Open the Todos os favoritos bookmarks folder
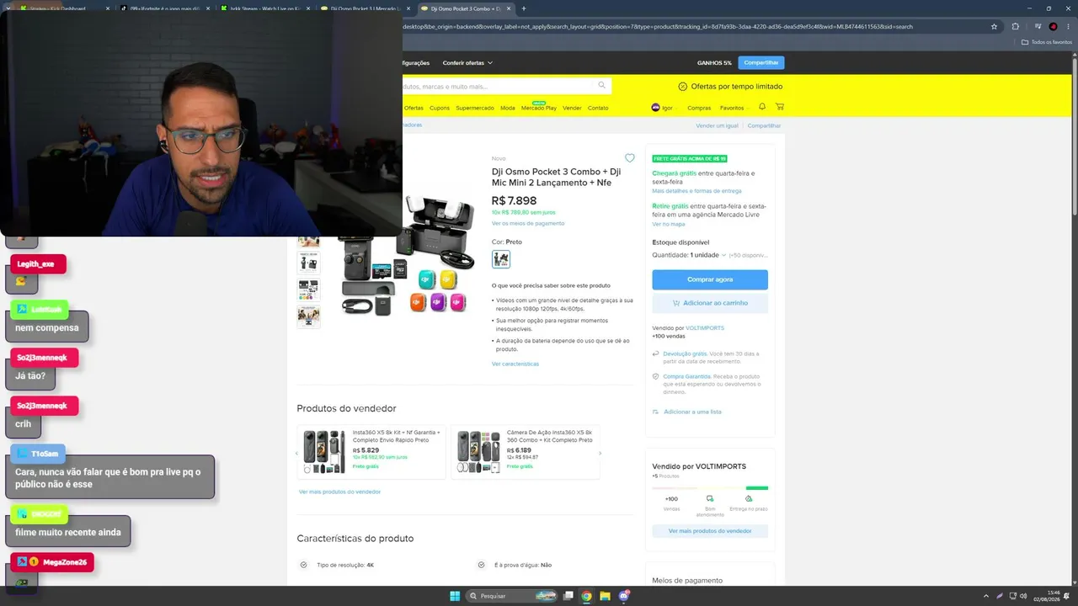Viewport: 1078px width, 606px height. click(x=1047, y=42)
